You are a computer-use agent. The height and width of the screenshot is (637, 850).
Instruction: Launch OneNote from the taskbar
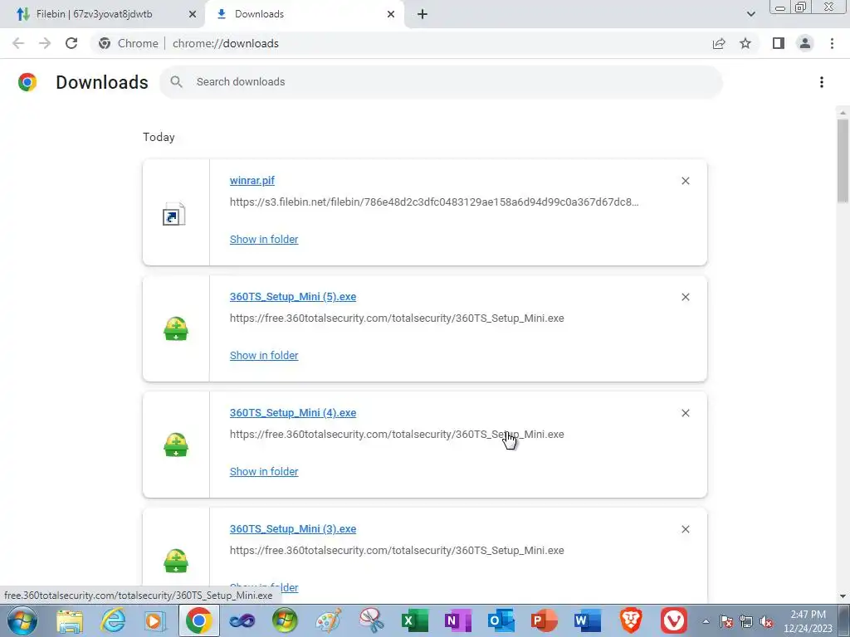pyautogui.click(x=457, y=620)
